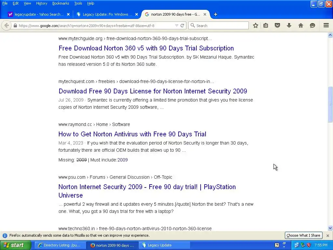
Task: Switch to Directory Listing taskbar window
Action: click(x=60, y=245)
